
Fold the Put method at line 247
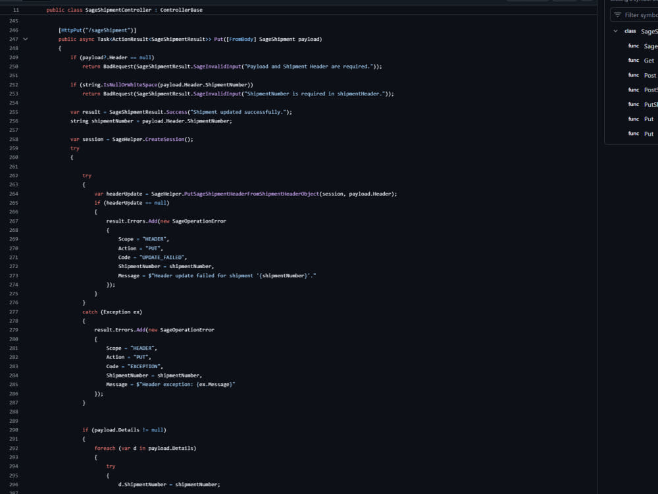26,39
